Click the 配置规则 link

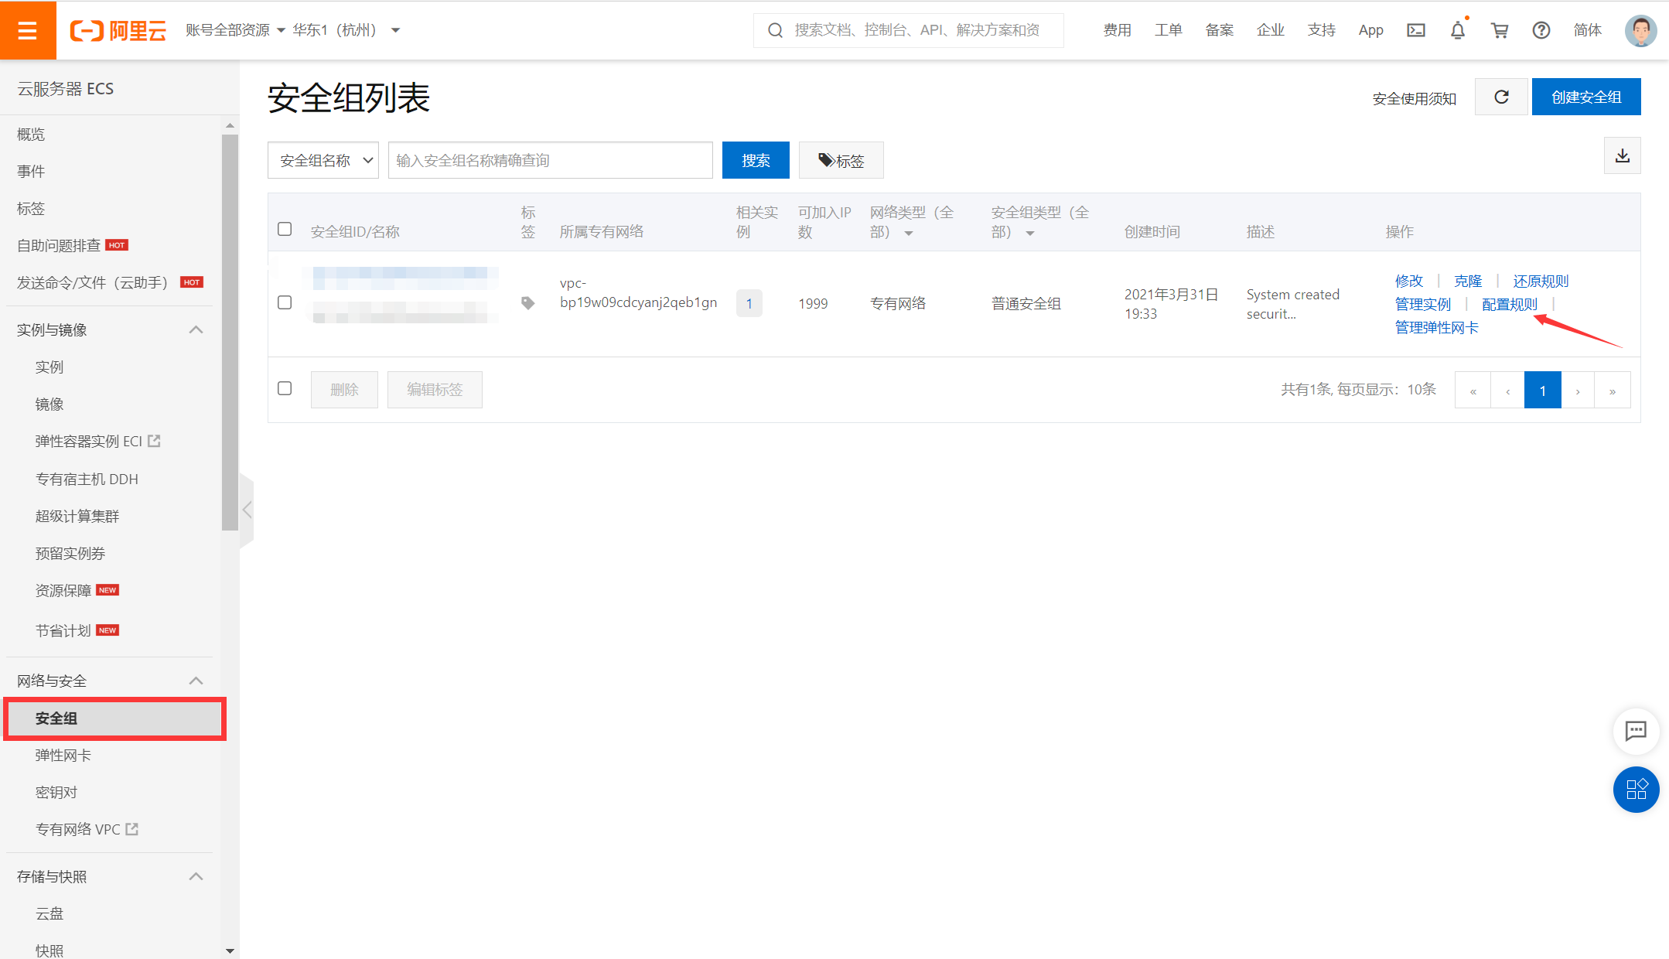1509,304
